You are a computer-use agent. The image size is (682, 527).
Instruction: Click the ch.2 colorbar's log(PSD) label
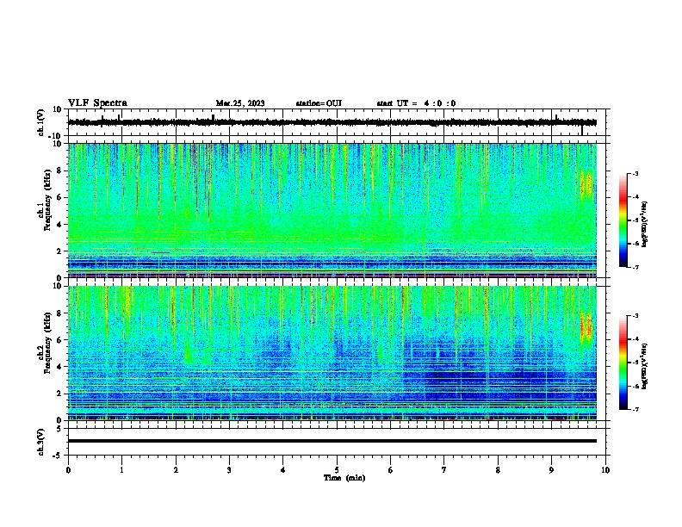[x=645, y=367]
